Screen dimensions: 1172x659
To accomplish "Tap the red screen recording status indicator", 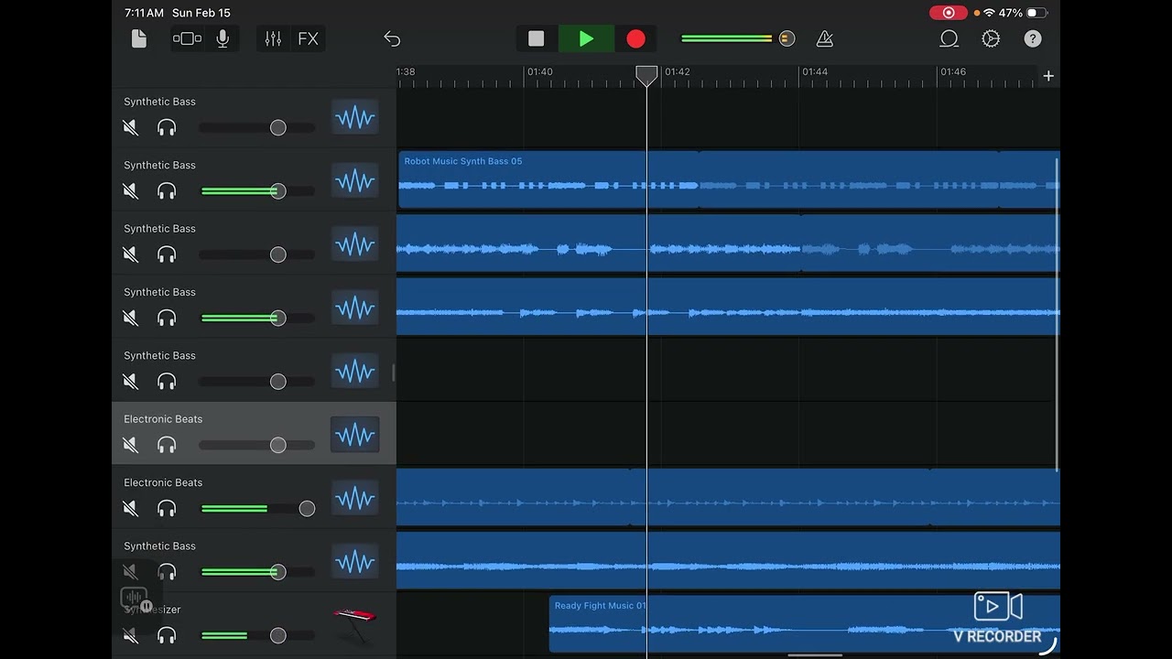I will (949, 13).
